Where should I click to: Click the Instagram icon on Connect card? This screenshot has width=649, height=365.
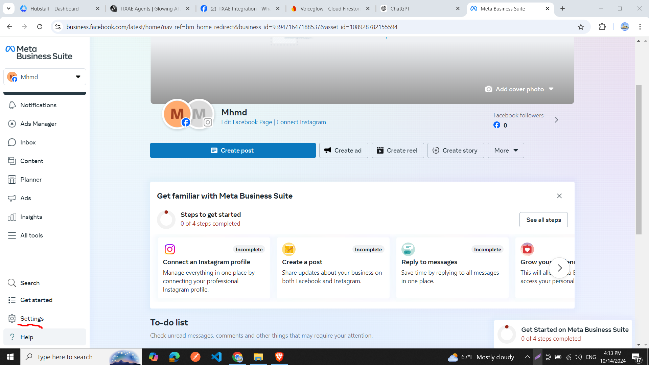170,249
